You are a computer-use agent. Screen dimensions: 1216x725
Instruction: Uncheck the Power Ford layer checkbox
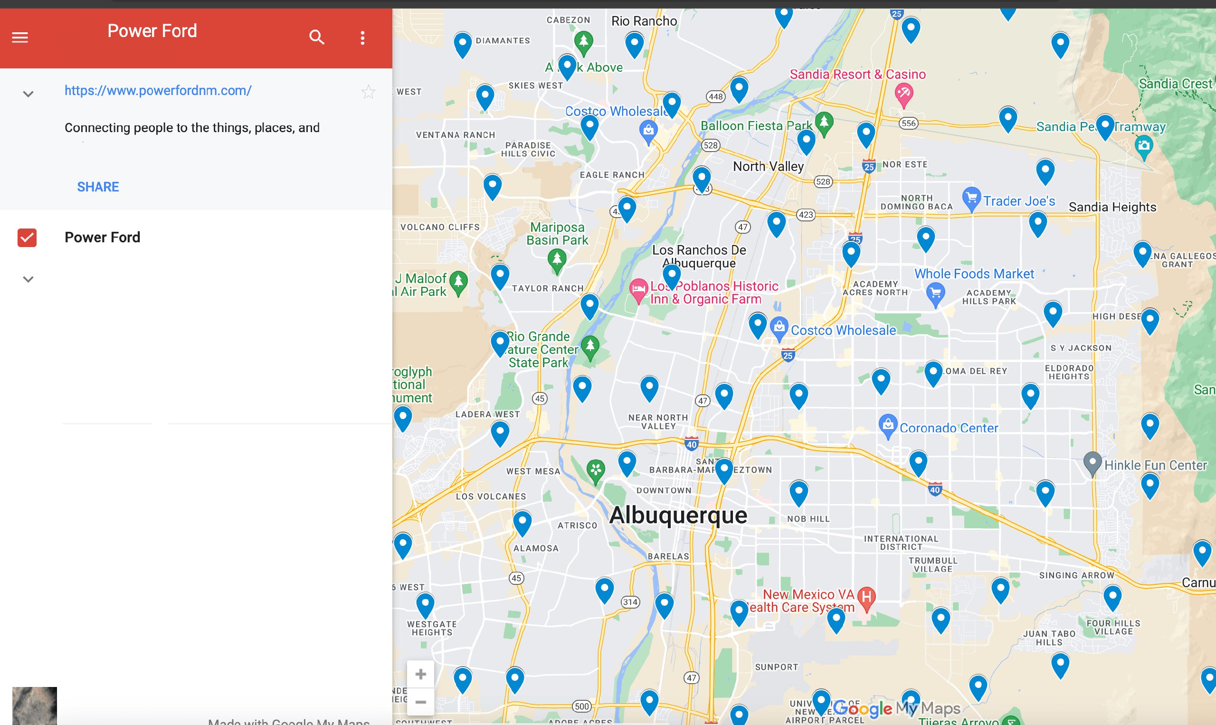click(27, 238)
